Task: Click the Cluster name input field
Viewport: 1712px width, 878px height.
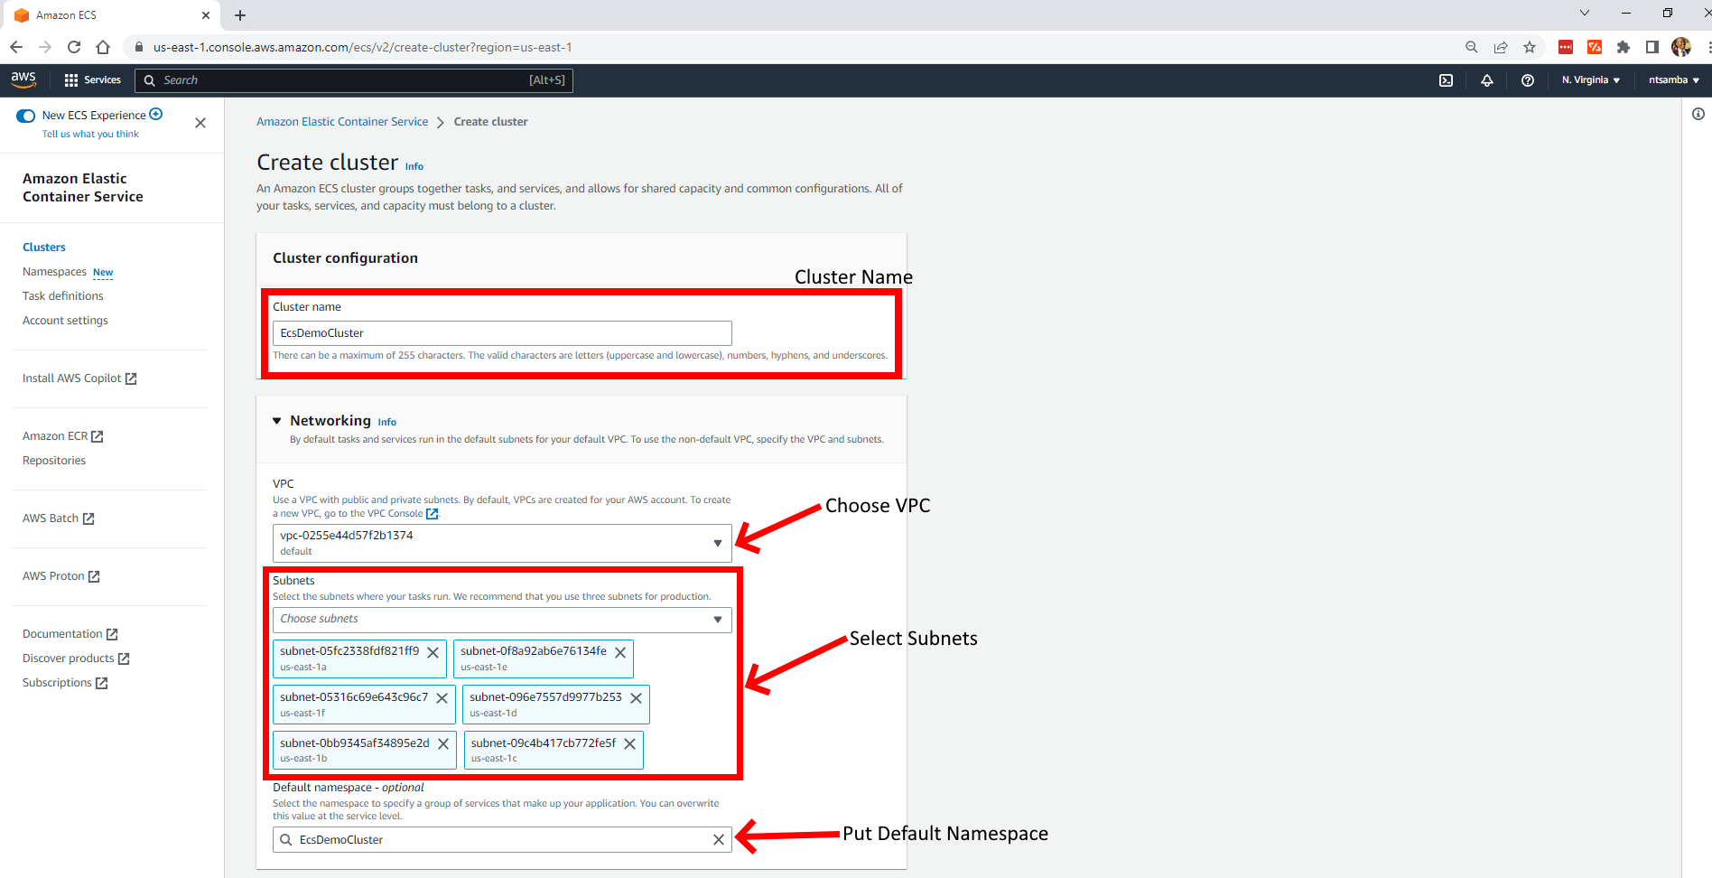Action: (x=502, y=333)
